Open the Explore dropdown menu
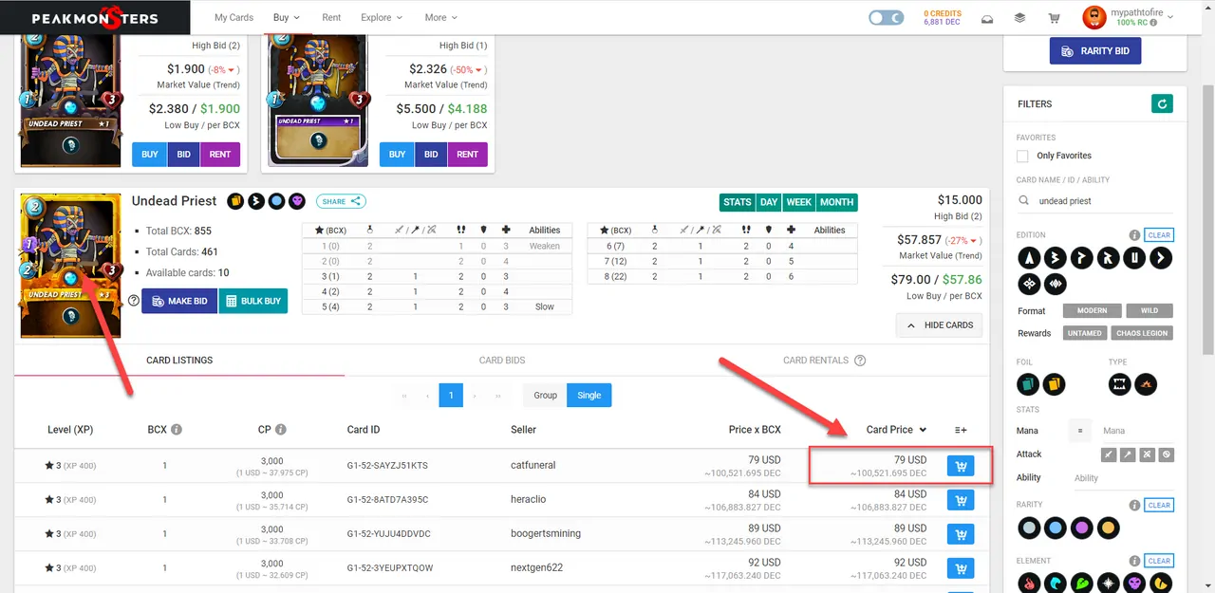 pyautogui.click(x=382, y=18)
